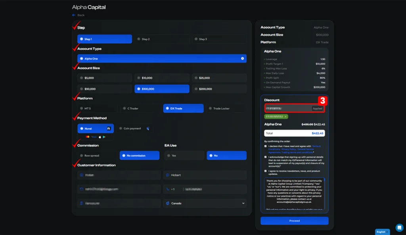This screenshot has height=235, width=406.
Task: Click the phone handset icon
Action: click(167, 189)
